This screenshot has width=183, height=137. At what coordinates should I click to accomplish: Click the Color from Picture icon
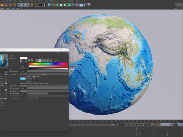[32, 61]
